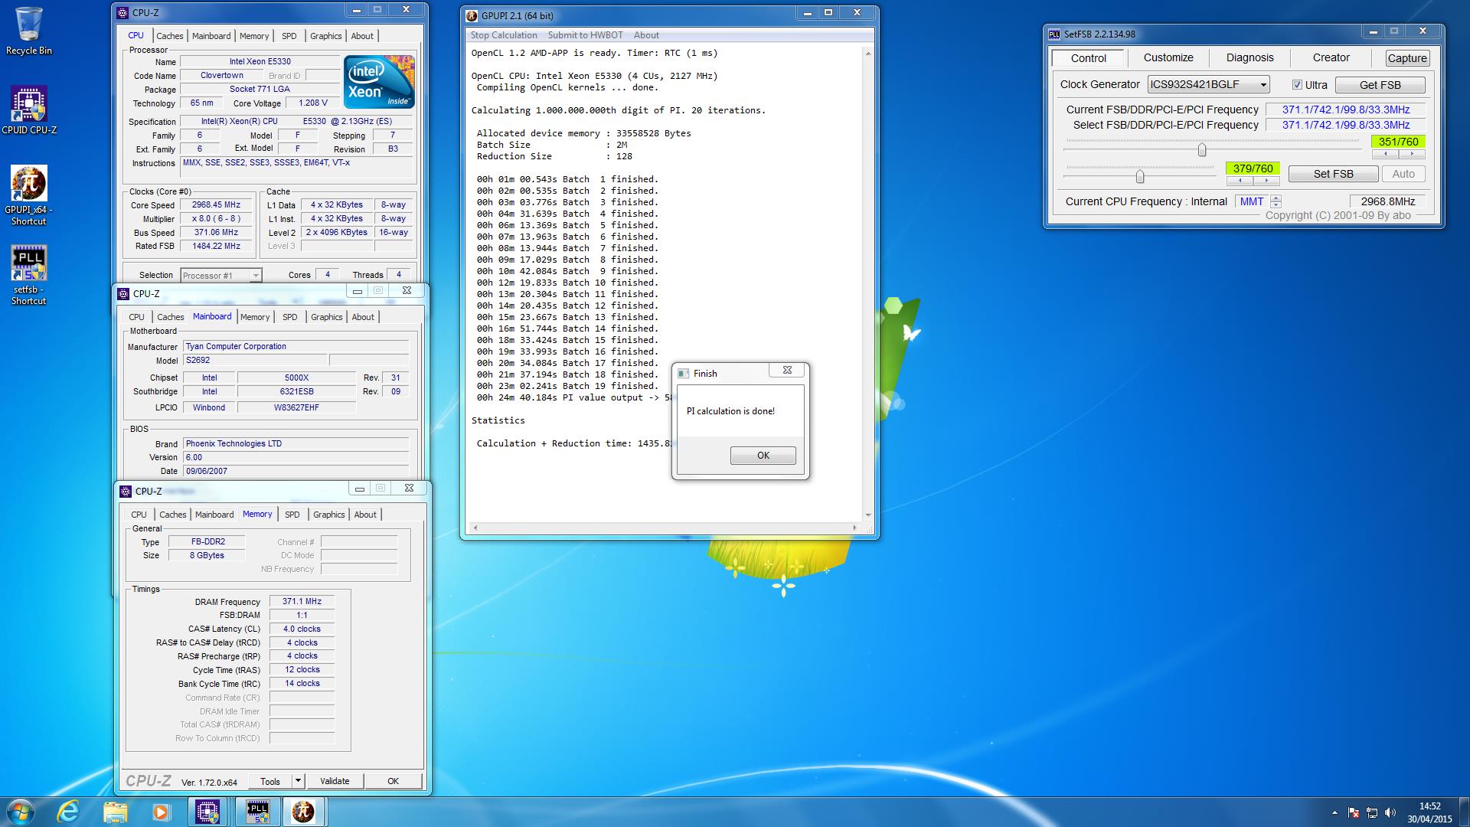Click the Tools button in CPU-Z
This screenshot has height=827, width=1470.
[x=270, y=781]
